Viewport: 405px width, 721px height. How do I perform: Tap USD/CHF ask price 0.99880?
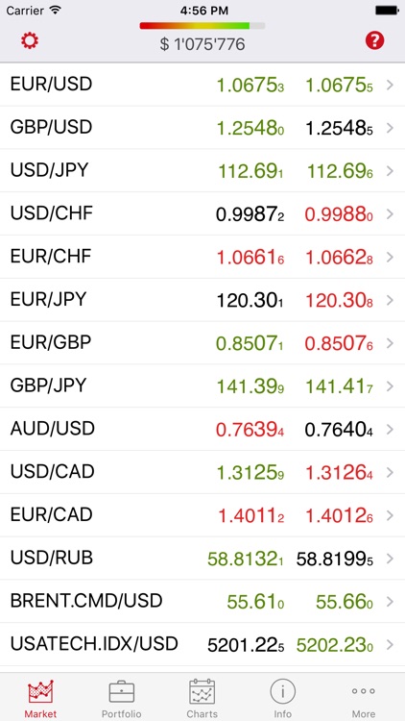click(339, 214)
